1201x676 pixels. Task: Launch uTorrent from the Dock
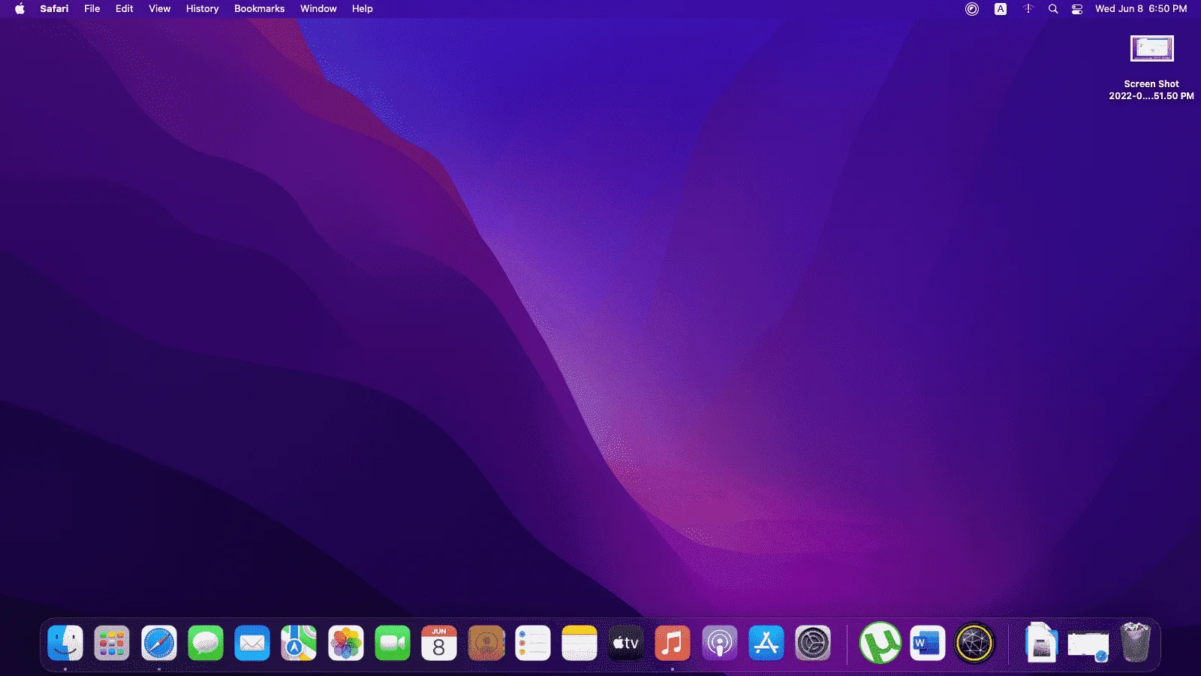(x=880, y=643)
